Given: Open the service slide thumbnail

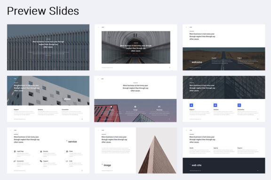Looking at the screenshot, I should (x=48, y=150).
